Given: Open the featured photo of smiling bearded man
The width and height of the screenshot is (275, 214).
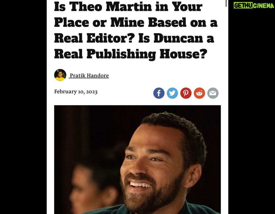Looking at the screenshot, I should pos(137,160).
